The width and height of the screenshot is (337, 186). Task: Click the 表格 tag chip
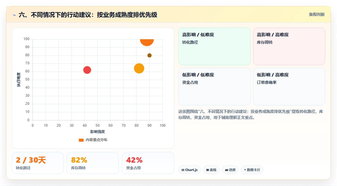211,170
